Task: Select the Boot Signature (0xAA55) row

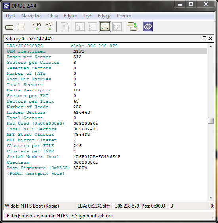Action: [x=105, y=168]
